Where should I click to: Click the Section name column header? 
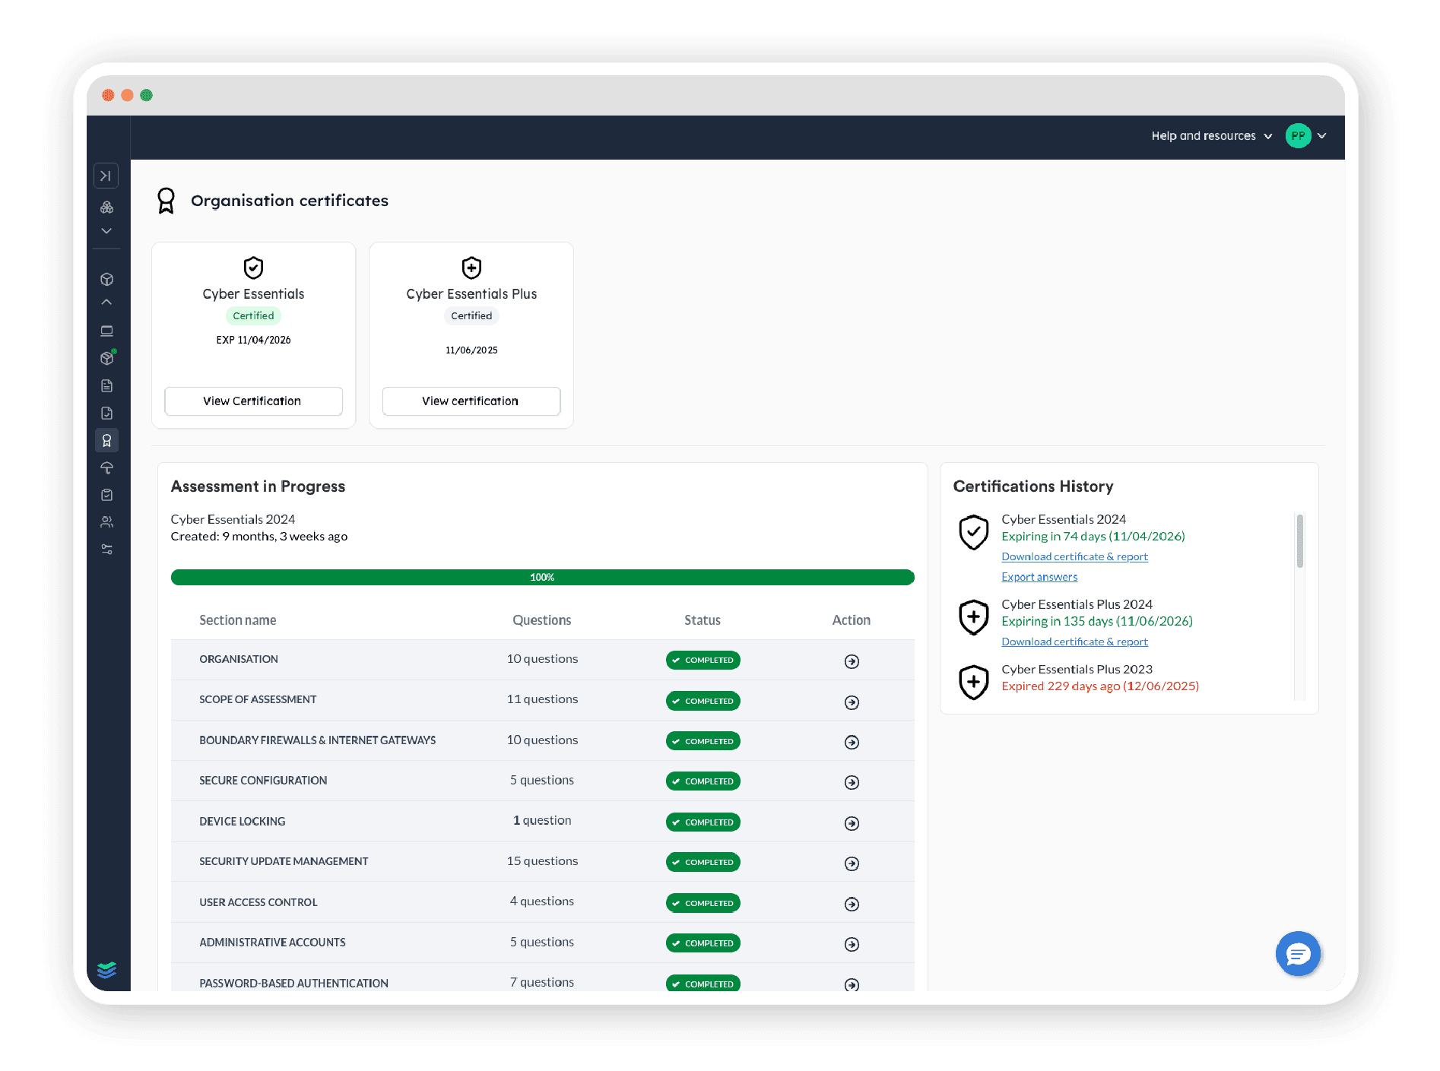point(238,620)
